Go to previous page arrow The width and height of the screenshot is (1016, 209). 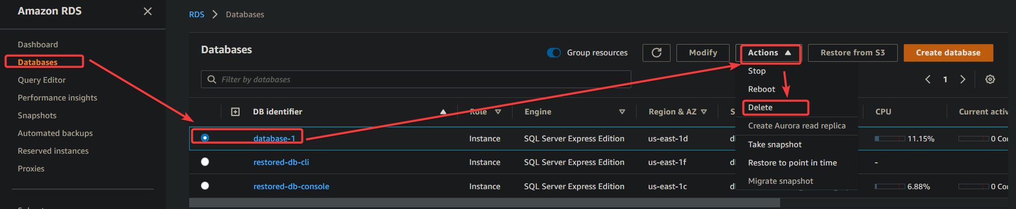[x=928, y=80]
